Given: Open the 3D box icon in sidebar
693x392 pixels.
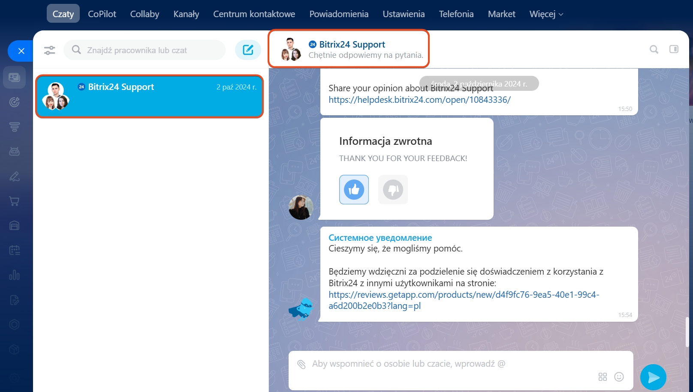Looking at the screenshot, I should click(x=14, y=349).
